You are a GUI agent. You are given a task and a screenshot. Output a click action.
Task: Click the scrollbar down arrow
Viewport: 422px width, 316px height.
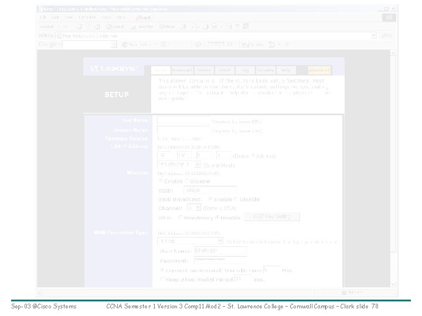[393, 284]
